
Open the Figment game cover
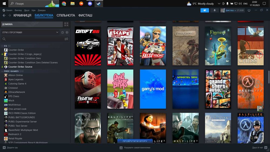click(218, 46)
